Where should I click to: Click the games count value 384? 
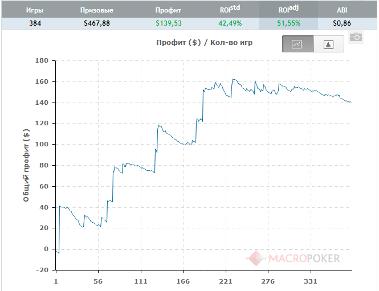[35, 23]
